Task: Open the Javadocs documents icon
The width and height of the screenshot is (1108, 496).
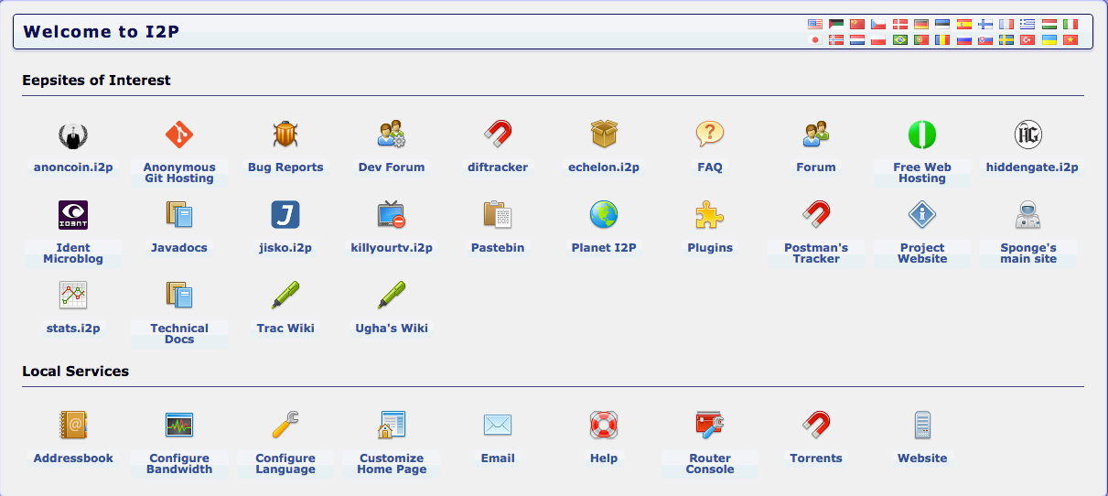Action: click(x=179, y=215)
